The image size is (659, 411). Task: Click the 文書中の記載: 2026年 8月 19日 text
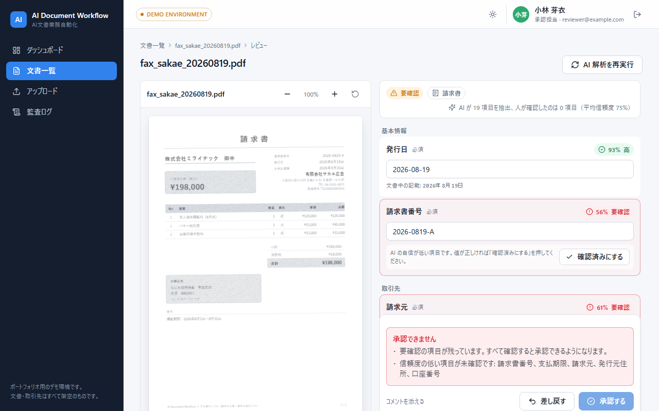[424, 185]
